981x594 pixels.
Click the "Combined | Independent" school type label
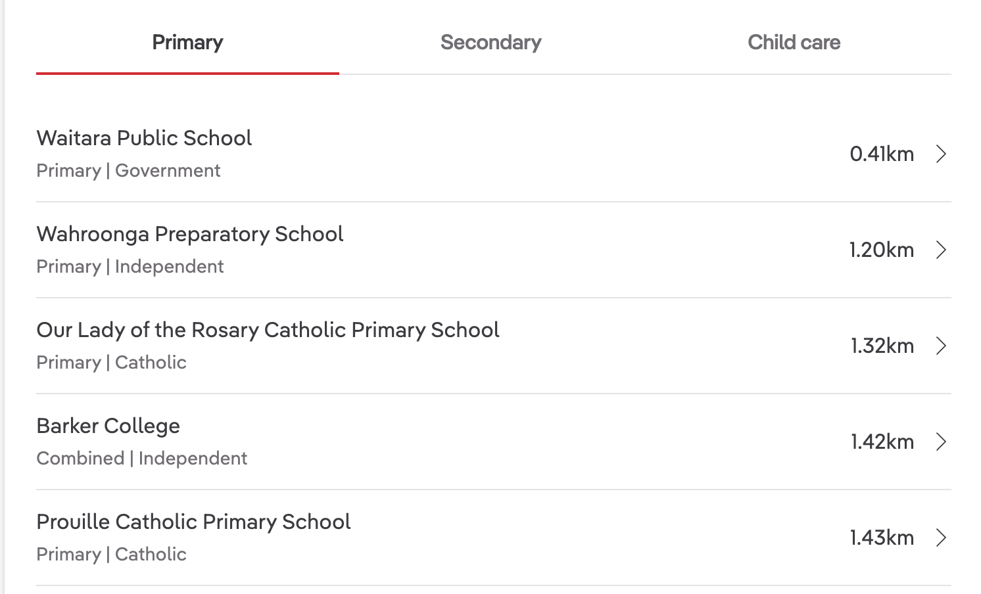142,459
